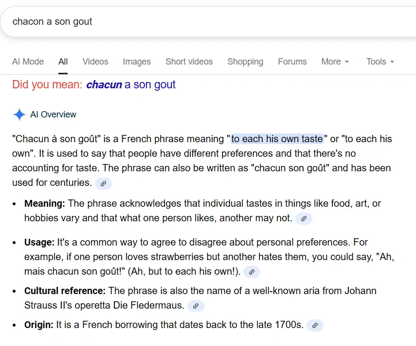416x346 pixels.
Task: Open the Videos tab
Action: coord(95,62)
